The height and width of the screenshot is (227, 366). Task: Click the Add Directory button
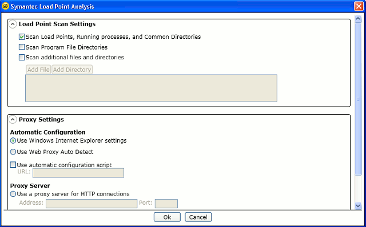72,70
